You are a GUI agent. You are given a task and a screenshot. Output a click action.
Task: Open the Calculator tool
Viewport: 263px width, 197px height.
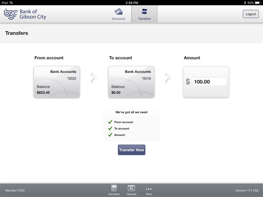pos(114,190)
